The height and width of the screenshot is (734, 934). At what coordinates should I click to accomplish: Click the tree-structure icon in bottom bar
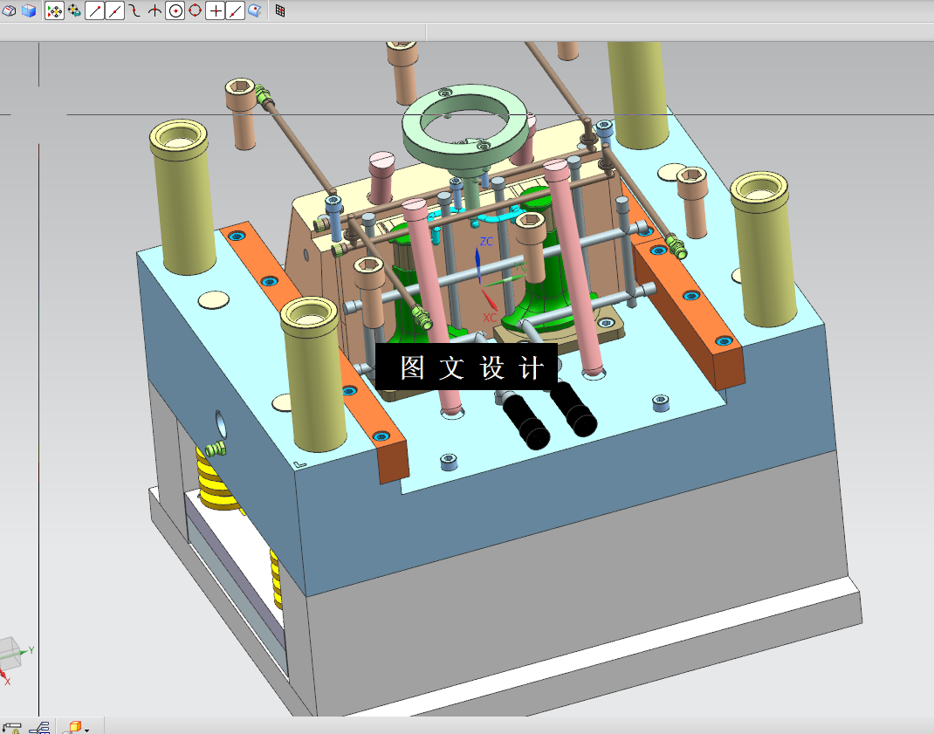[40, 728]
